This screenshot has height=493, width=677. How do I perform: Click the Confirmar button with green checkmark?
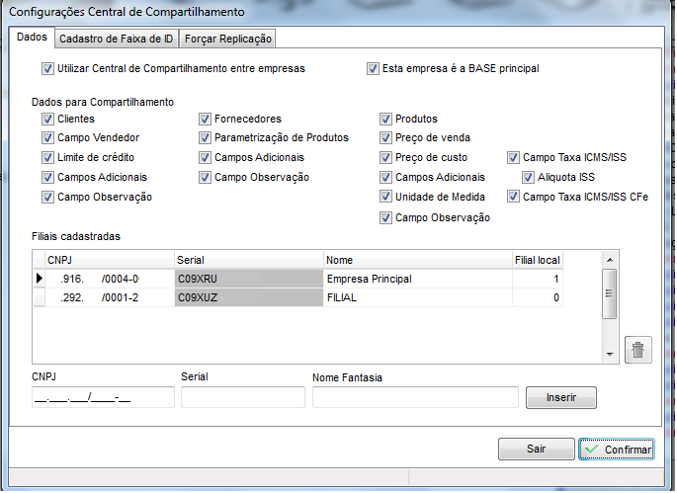point(616,450)
